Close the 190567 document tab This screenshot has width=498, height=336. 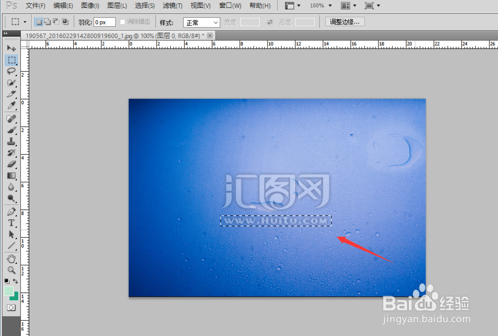210,35
